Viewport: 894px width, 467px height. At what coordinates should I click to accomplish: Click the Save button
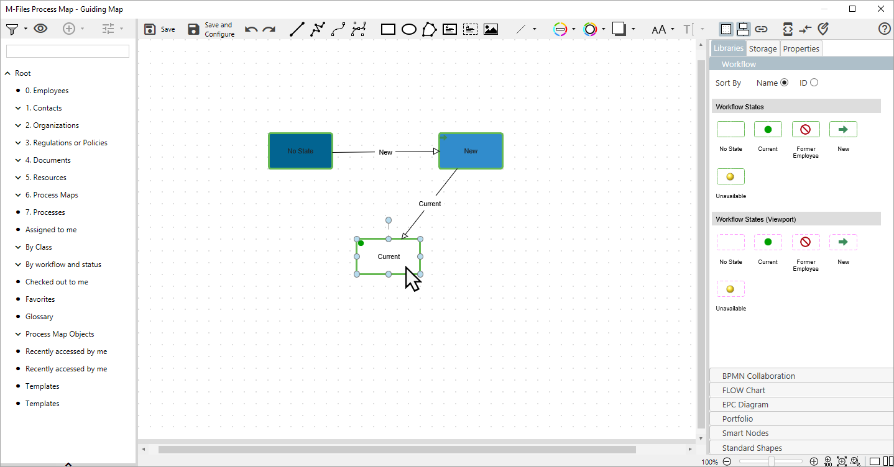click(160, 29)
